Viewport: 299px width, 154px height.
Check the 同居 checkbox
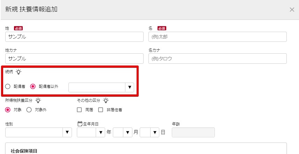click(x=79, y=110)
